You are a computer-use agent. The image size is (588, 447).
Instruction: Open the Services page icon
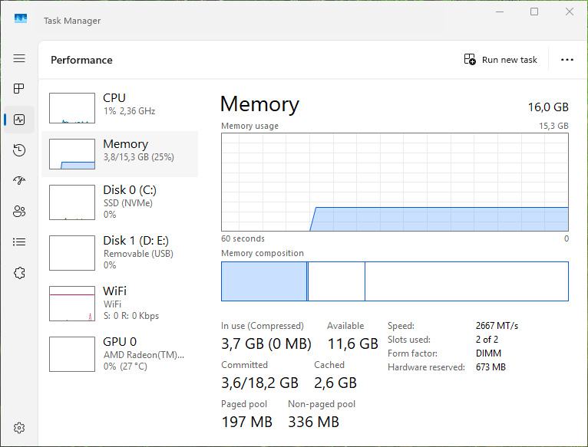click(19, 273)
